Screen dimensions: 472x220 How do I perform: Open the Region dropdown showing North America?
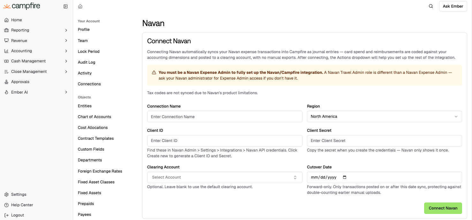384,117
